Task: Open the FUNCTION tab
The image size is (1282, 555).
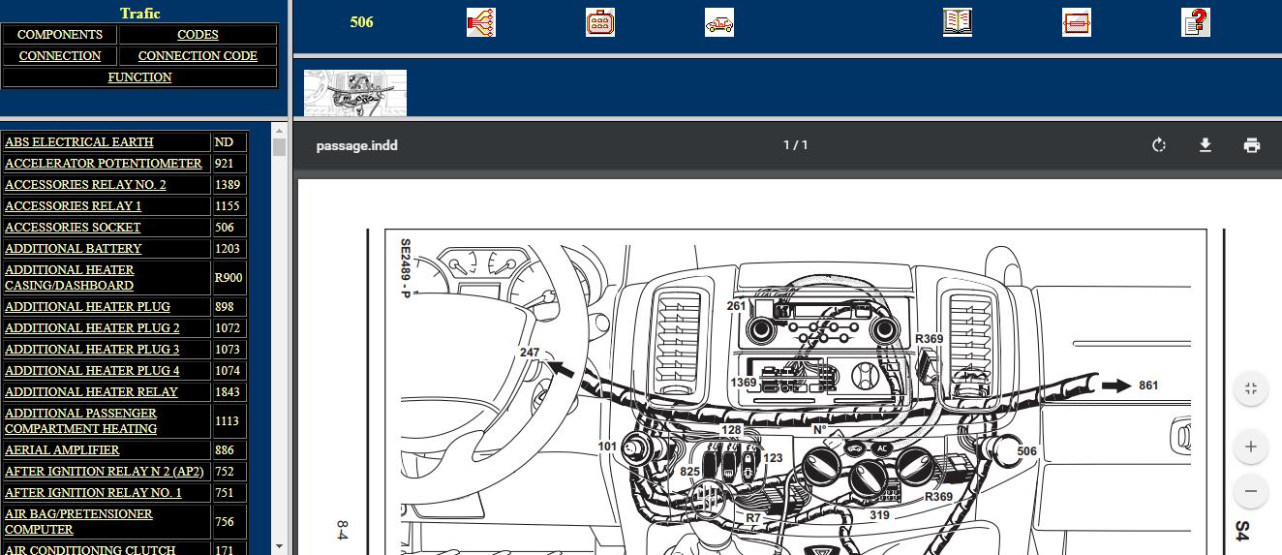Action: [140, 77]
